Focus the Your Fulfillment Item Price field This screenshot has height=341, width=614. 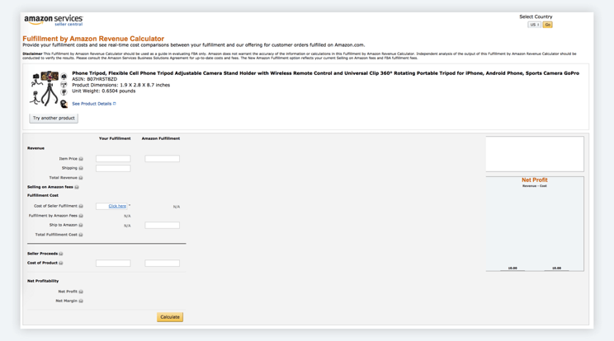coord(113,159)
